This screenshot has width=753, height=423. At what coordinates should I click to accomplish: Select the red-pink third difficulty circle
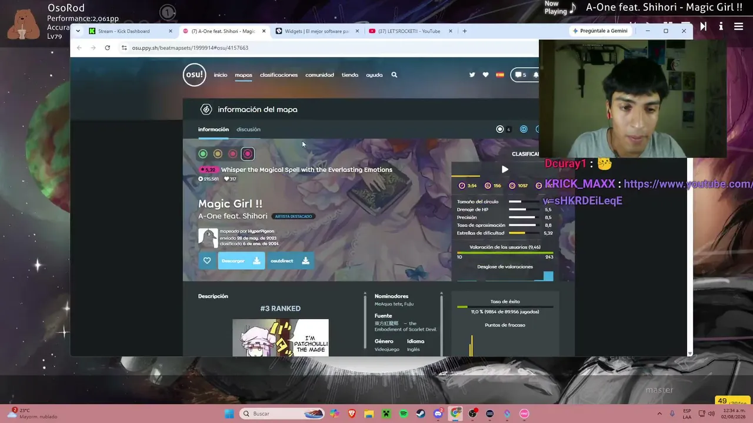coord(233,154)
